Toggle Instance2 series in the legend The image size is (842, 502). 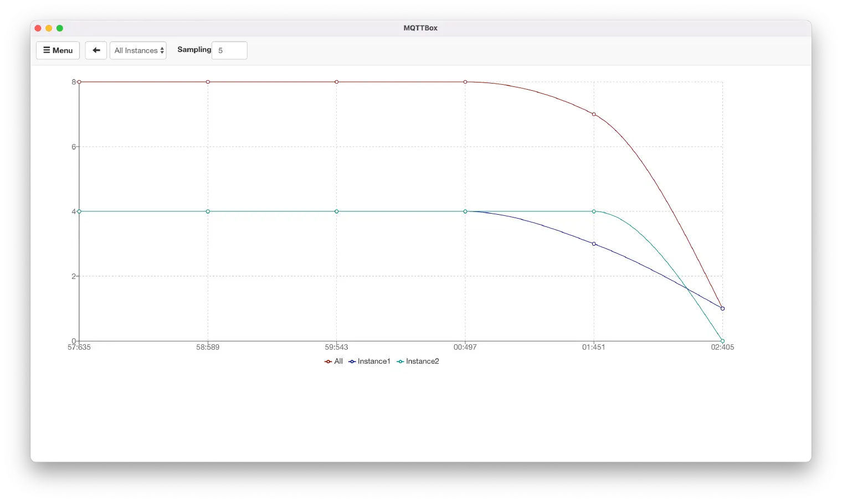coord(418,361)
